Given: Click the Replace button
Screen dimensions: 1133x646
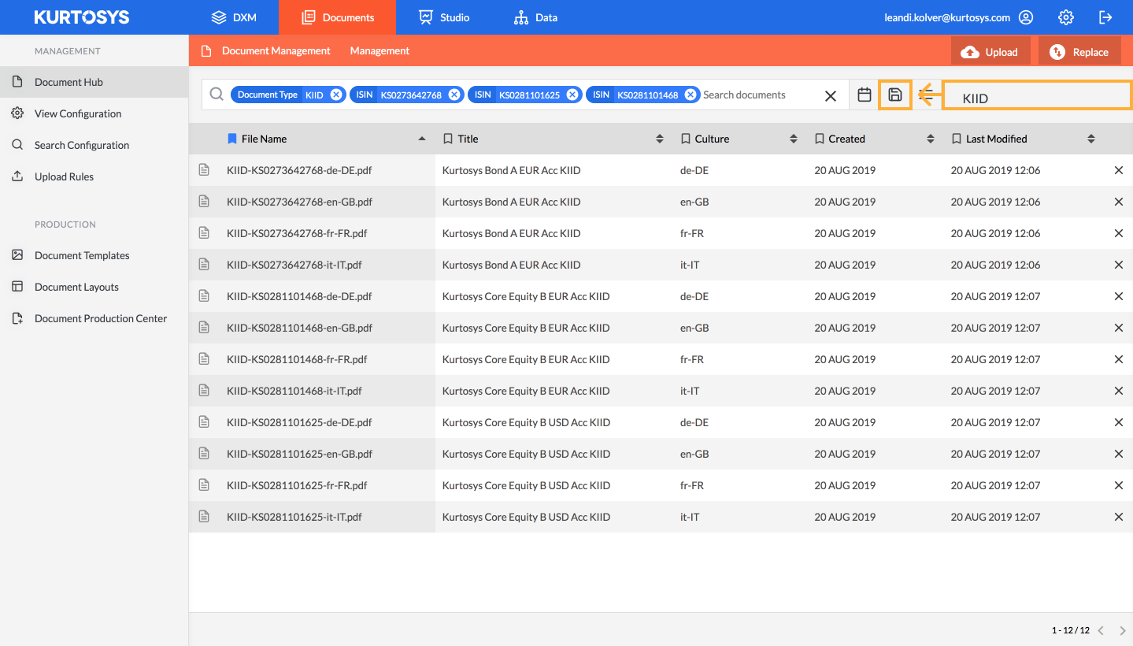Looking at the screenshot, I should [1079, 52].
